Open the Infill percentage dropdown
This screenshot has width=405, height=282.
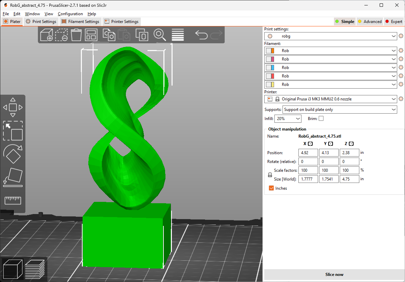288,119
